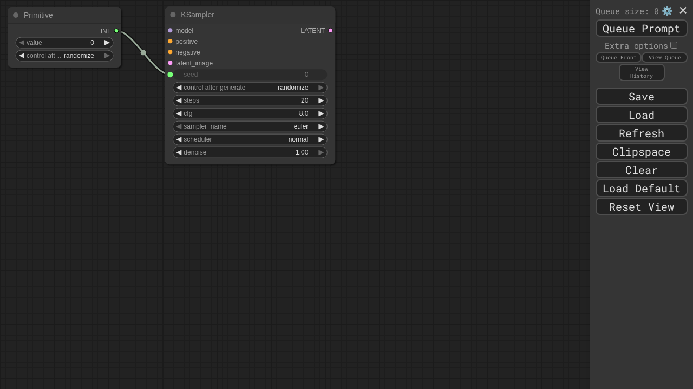
Task: Open settings via the gear icon
Action: click(x=667, y=11)
